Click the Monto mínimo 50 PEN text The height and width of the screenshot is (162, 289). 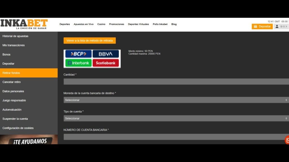tap(141, 51)
